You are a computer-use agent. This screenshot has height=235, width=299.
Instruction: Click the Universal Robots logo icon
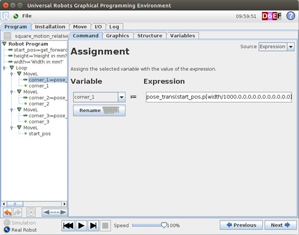tap(6, 16)
